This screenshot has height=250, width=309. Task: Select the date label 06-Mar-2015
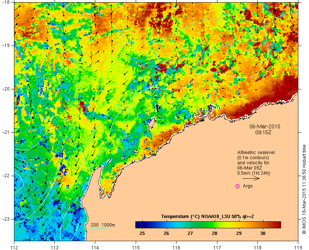point(264,126)
